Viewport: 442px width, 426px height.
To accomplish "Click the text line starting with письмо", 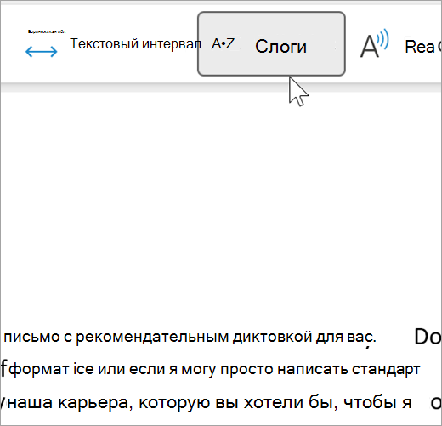I will click(x=190, y=338).
